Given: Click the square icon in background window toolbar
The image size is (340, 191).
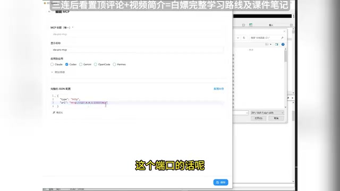Looking at the screenshot, I should pos(243,25).
